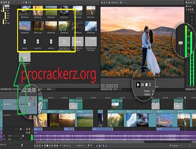
Task: Open the first video track's menu icon
Action: click(2, 101)
